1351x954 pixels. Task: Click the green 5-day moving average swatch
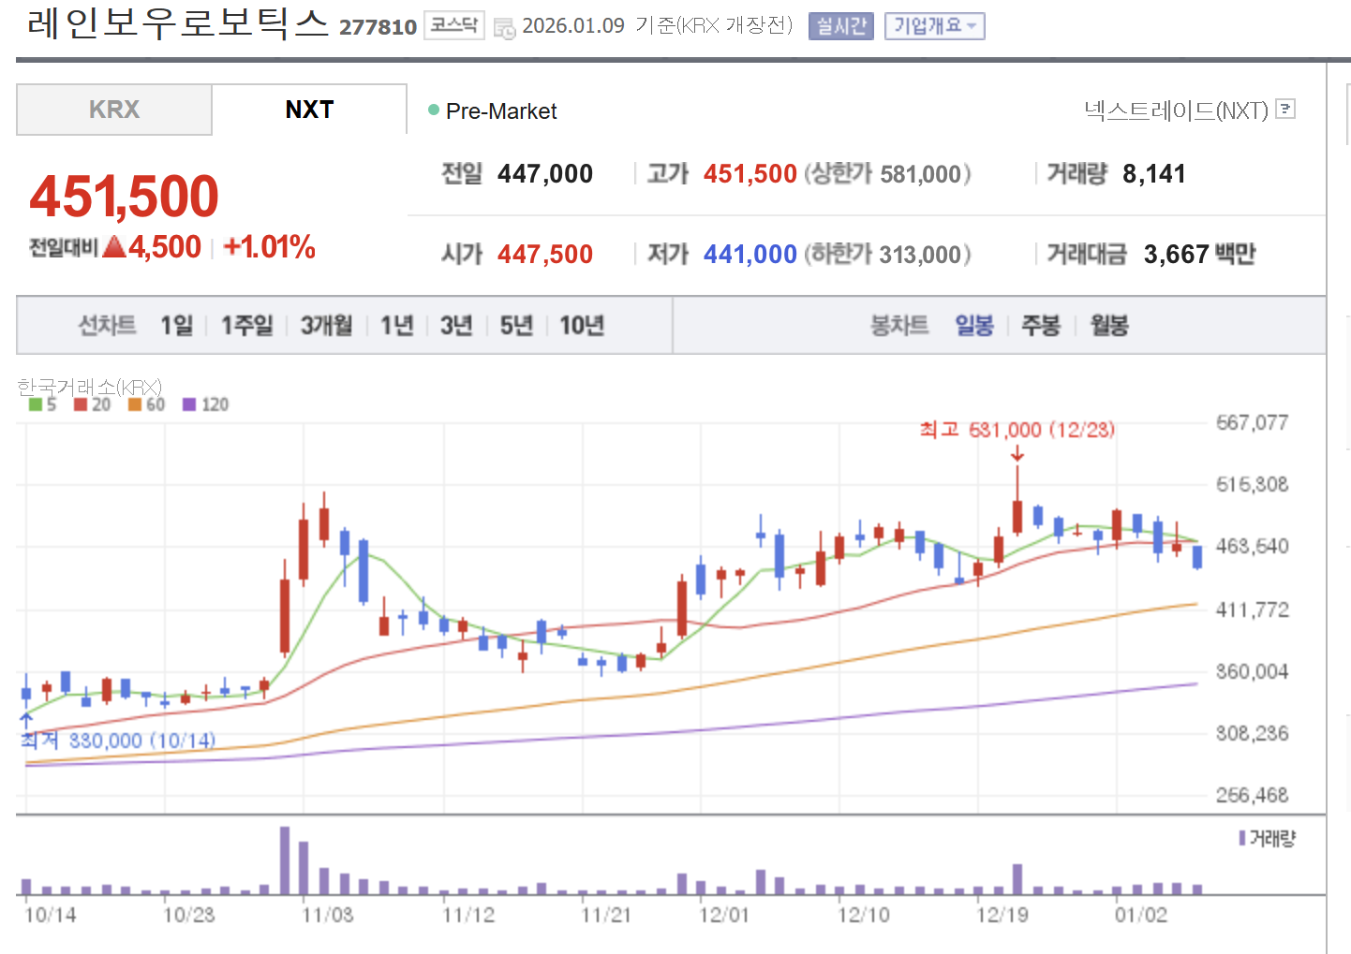(36, 404)
